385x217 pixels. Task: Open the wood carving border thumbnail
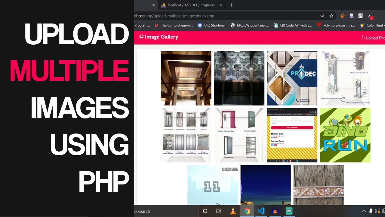(319, 185)
